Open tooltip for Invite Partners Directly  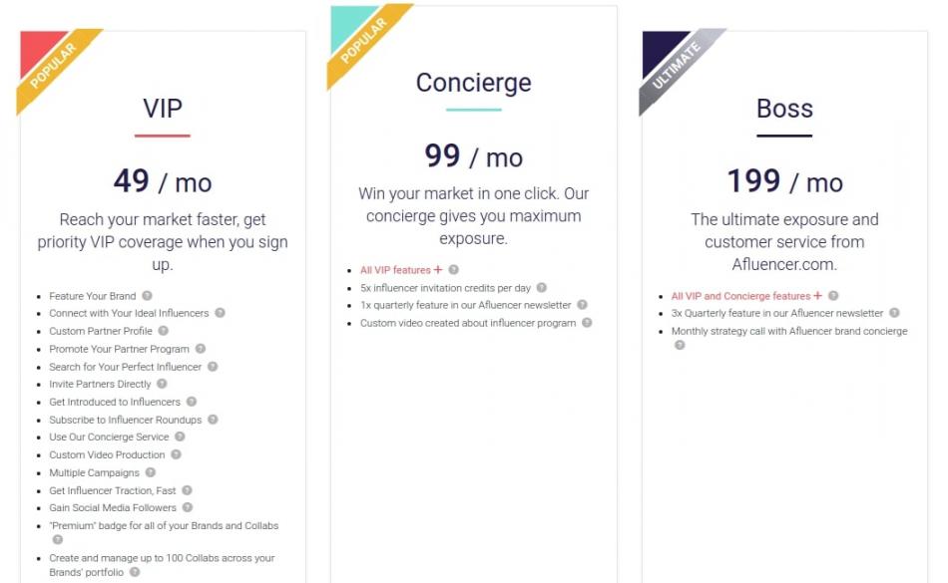(162, 384)
